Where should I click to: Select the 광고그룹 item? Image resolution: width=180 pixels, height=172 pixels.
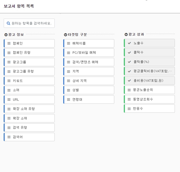point(30,62)
